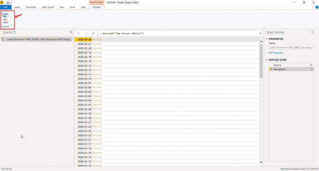This screenshot has height=171, width=319.
Task: Select the Convert tab under Record Tools
Action: click(97, 7)
